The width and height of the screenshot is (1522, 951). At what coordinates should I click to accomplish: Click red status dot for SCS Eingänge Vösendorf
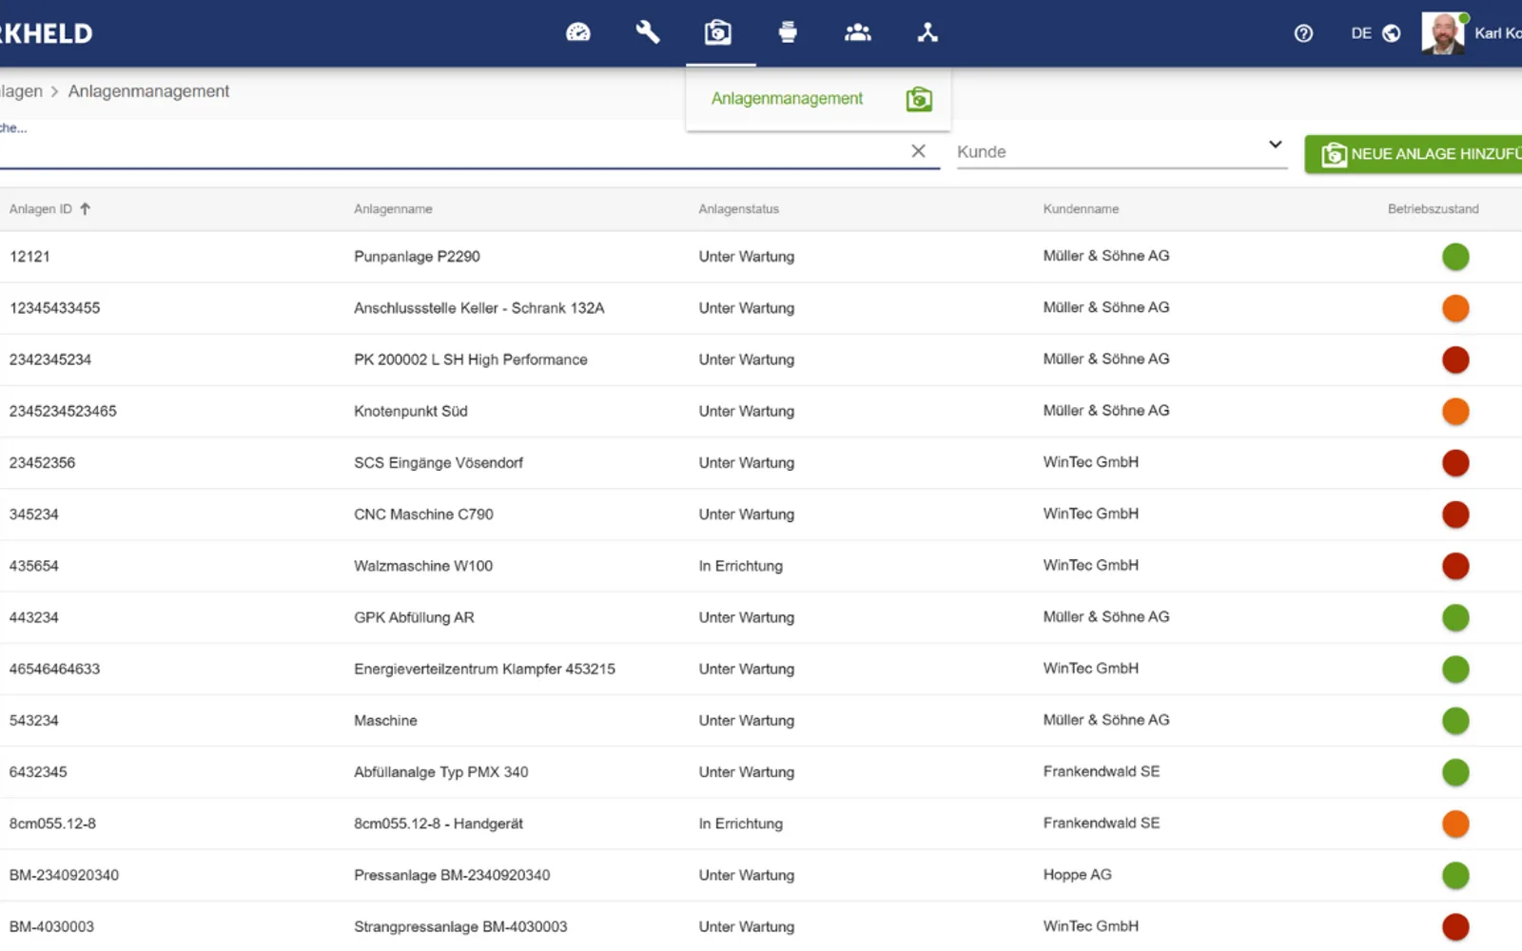(1455, 463)
